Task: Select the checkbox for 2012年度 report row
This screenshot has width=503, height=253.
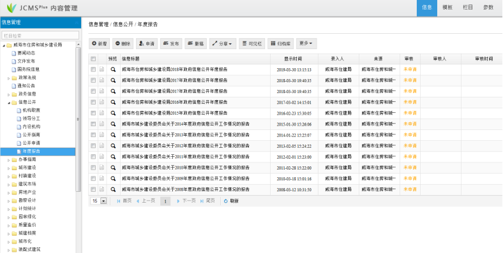Action: point(93,146)
